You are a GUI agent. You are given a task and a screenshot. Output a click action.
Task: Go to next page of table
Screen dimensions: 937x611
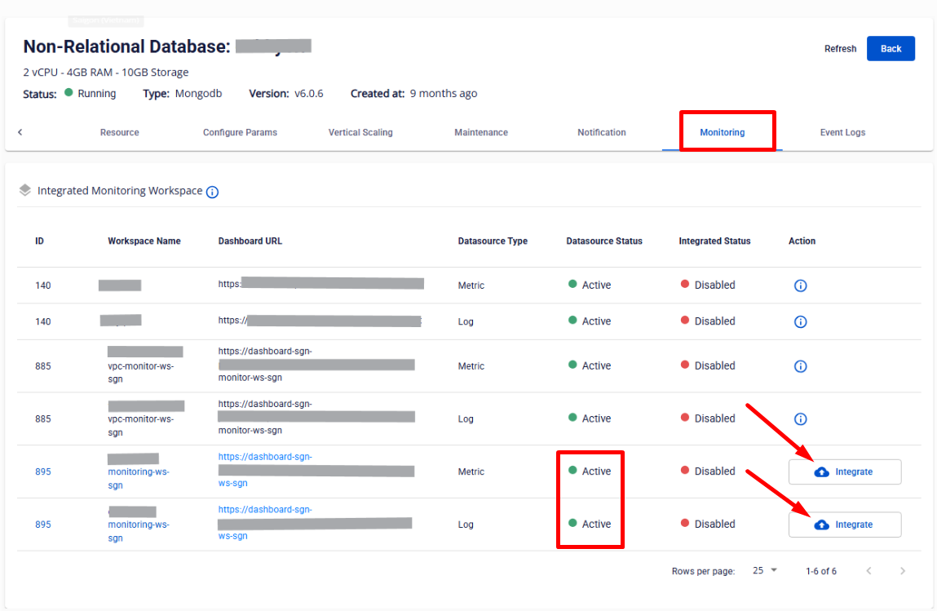(x=902, y=571)
